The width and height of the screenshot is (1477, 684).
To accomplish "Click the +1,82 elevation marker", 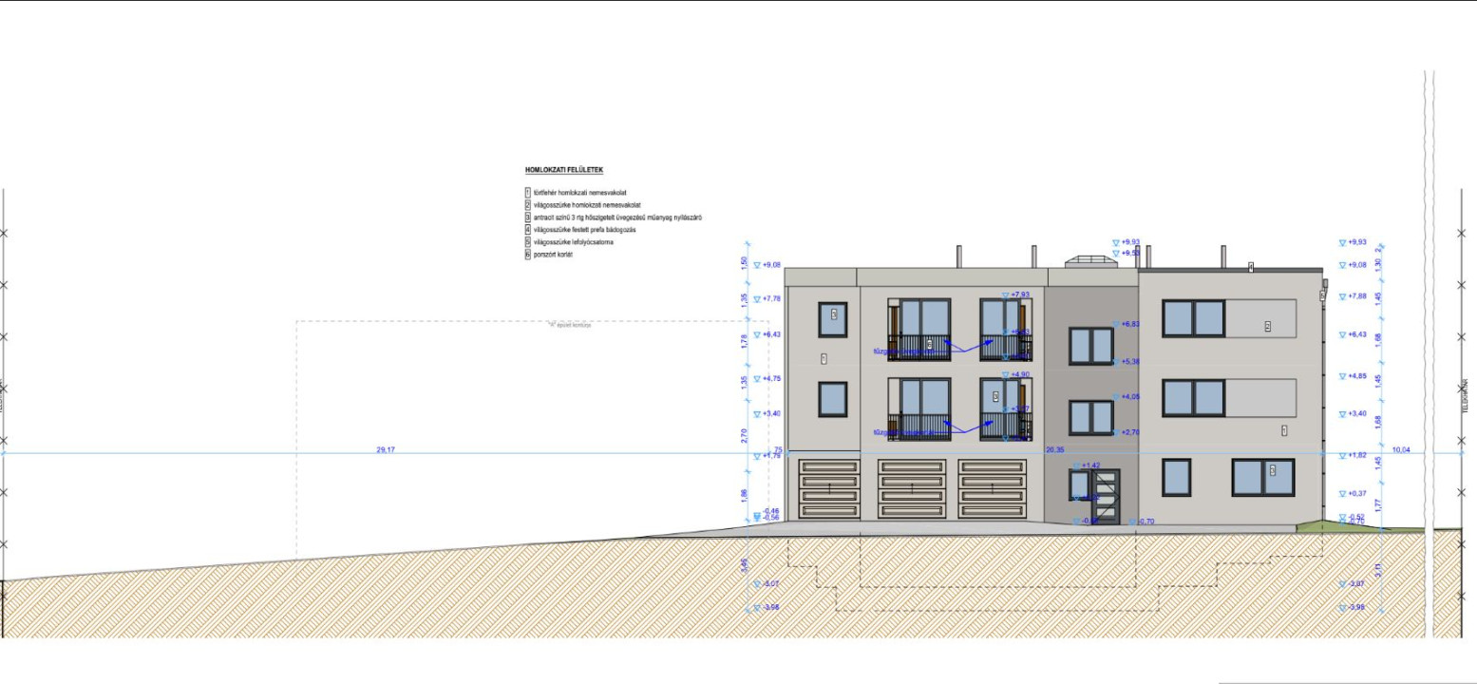I will pyautogui.click(x=1343, y=456).
